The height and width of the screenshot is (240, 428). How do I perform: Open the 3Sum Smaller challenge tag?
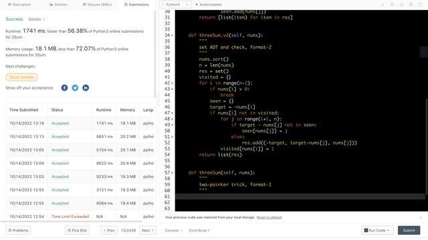click(x=21, y=77)
